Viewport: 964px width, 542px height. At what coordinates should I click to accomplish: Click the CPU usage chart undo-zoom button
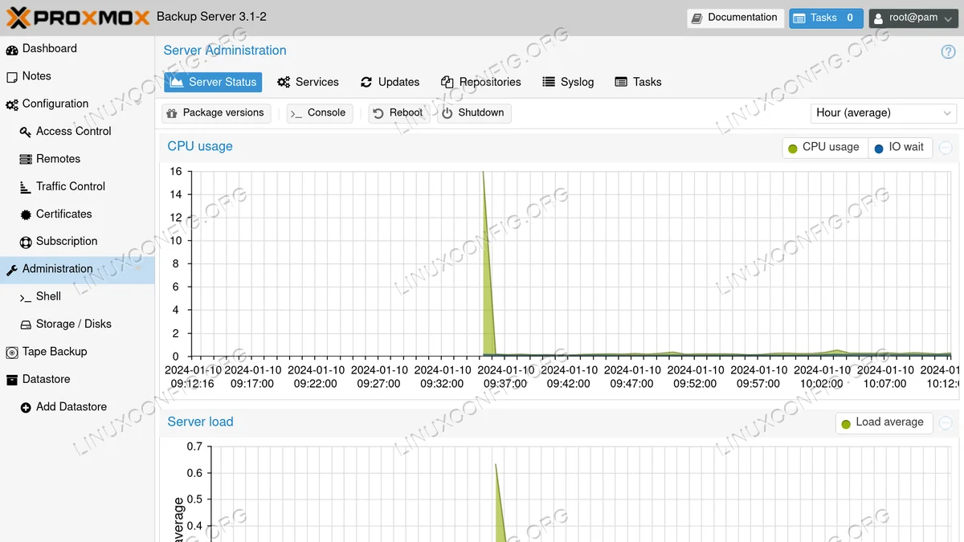946,148
